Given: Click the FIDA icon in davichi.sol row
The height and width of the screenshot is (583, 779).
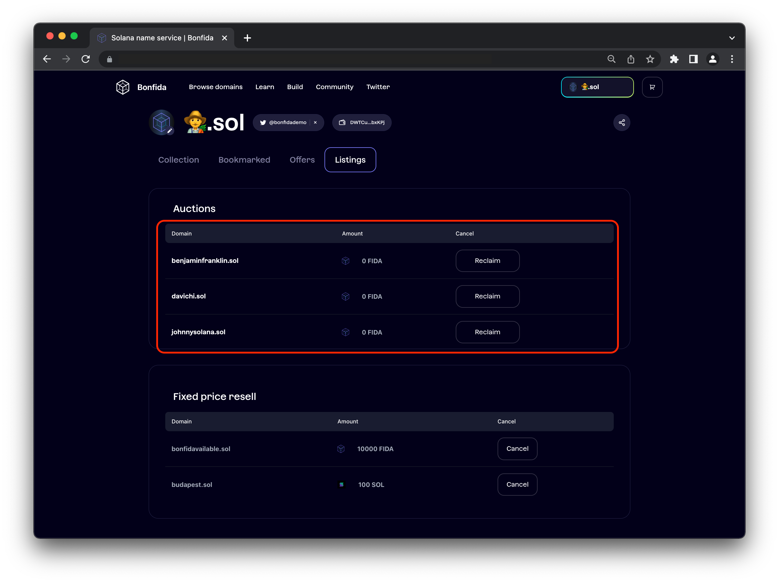Looking at the screenshot, I should click(346, 296).
